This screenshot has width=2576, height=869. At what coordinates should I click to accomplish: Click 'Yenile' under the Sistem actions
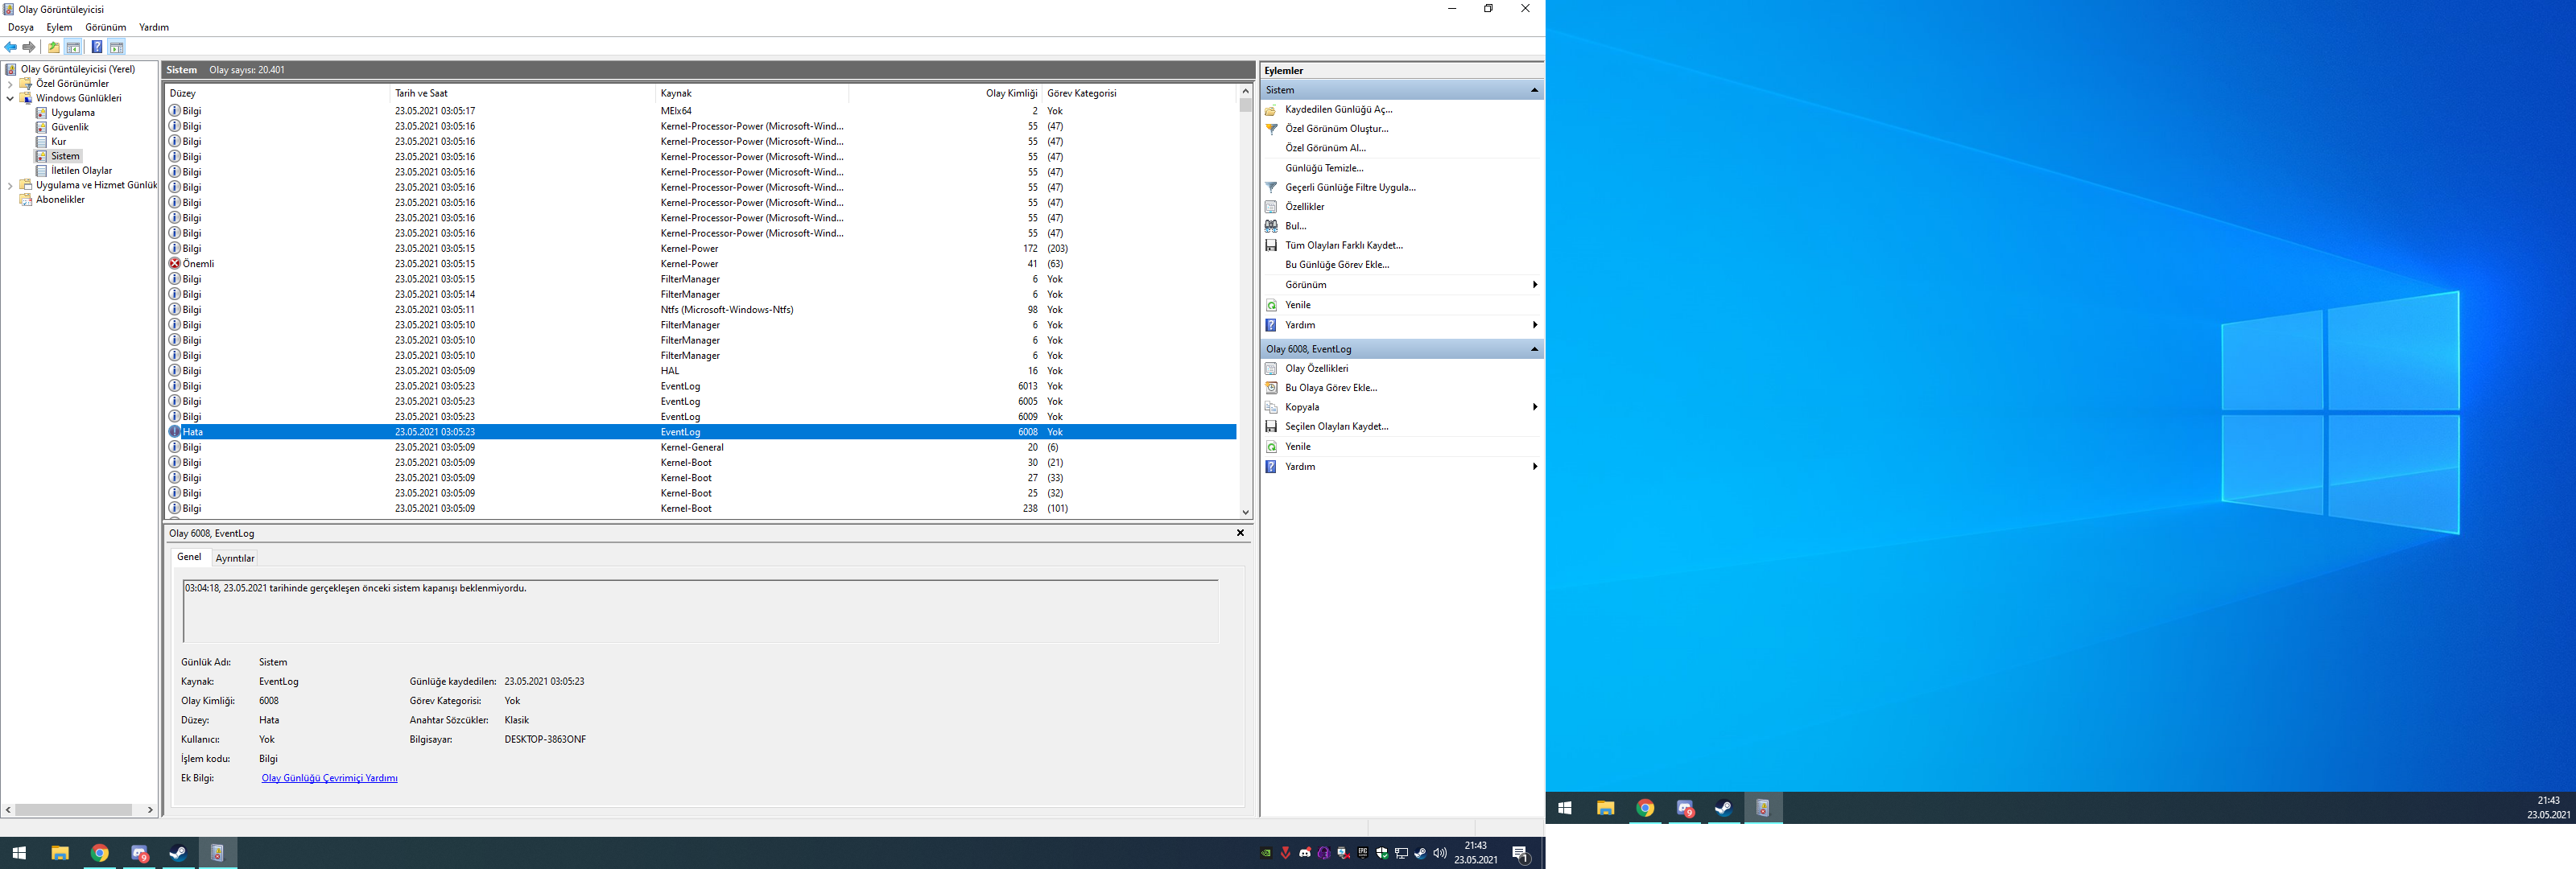point(1297,305)
